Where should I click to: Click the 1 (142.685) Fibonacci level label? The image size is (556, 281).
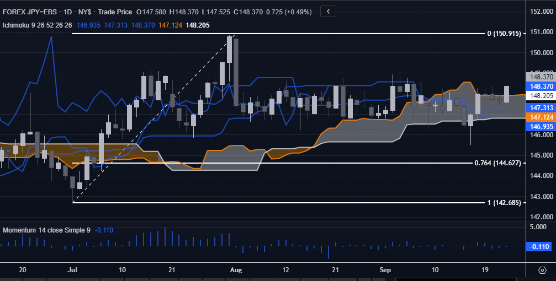pyautogui.click(x=504, y=203)
